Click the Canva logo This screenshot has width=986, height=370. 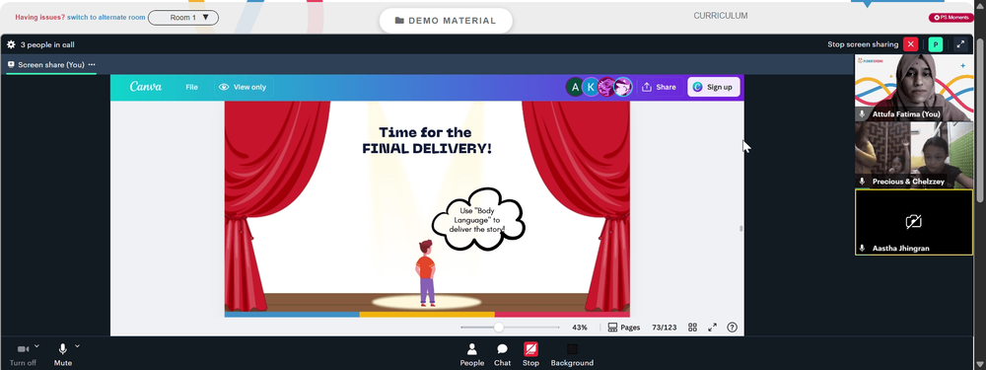pyautogui.click(x=146, y=87)
